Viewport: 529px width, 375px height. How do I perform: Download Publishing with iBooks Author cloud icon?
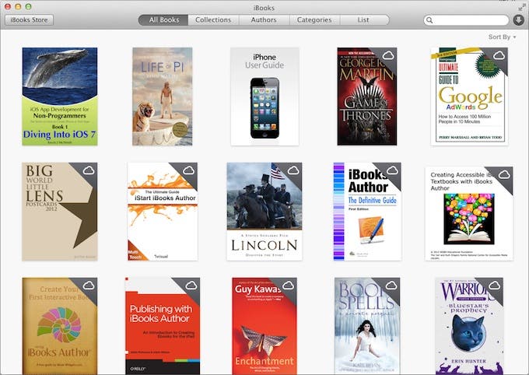(191, 286)
